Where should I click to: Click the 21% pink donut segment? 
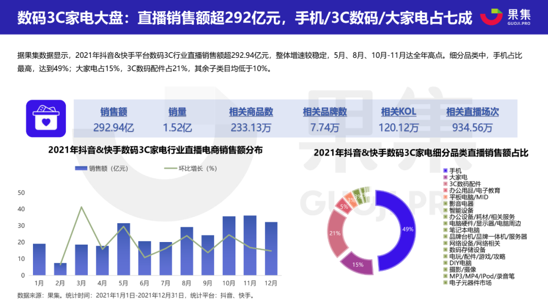coord(335,233)
